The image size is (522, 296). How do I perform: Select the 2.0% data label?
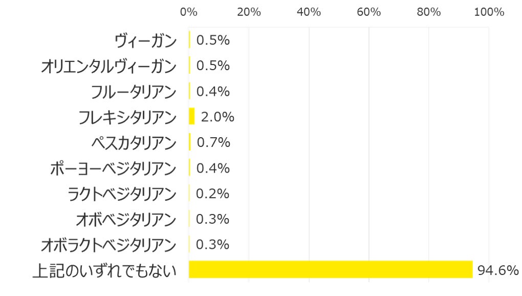pyautogui.click(x=217, y=117)
